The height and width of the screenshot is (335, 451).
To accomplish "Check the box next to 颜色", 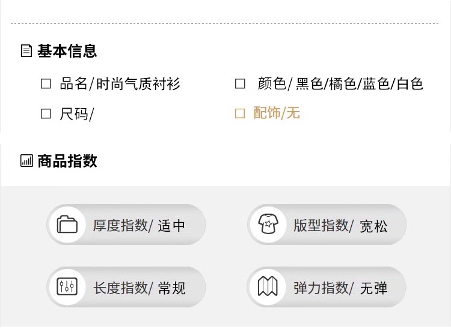I will (x=240, y=83).
